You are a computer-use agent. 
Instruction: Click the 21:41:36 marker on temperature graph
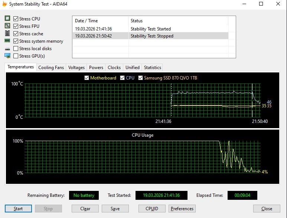(x=163, y=121)
